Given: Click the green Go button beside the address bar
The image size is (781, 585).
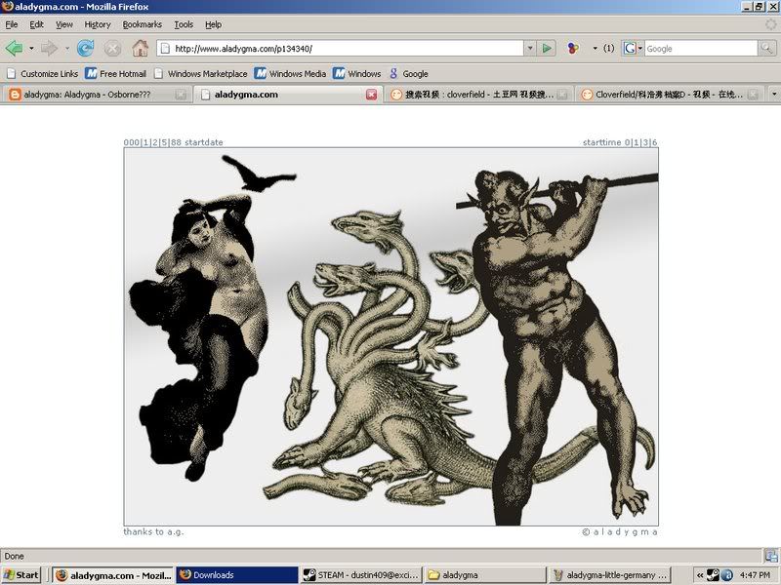Looking at the screenshot, I should [548, 48].
